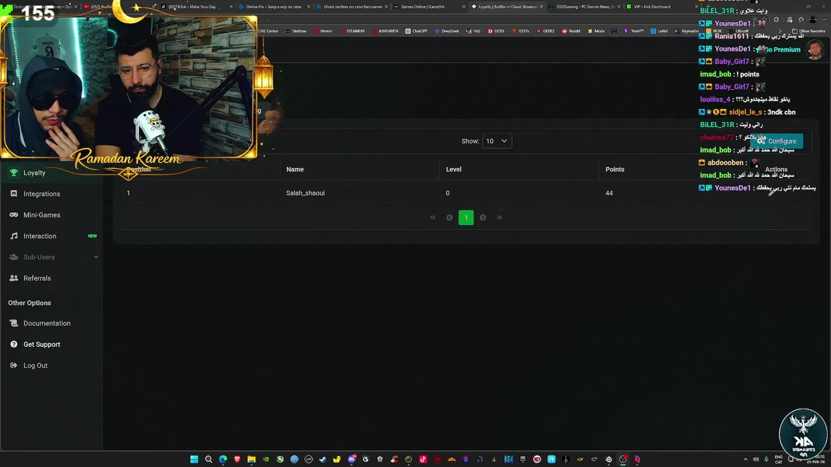
Task: Open Brave browser from the taskbar
Action: (x=237, y=459)
